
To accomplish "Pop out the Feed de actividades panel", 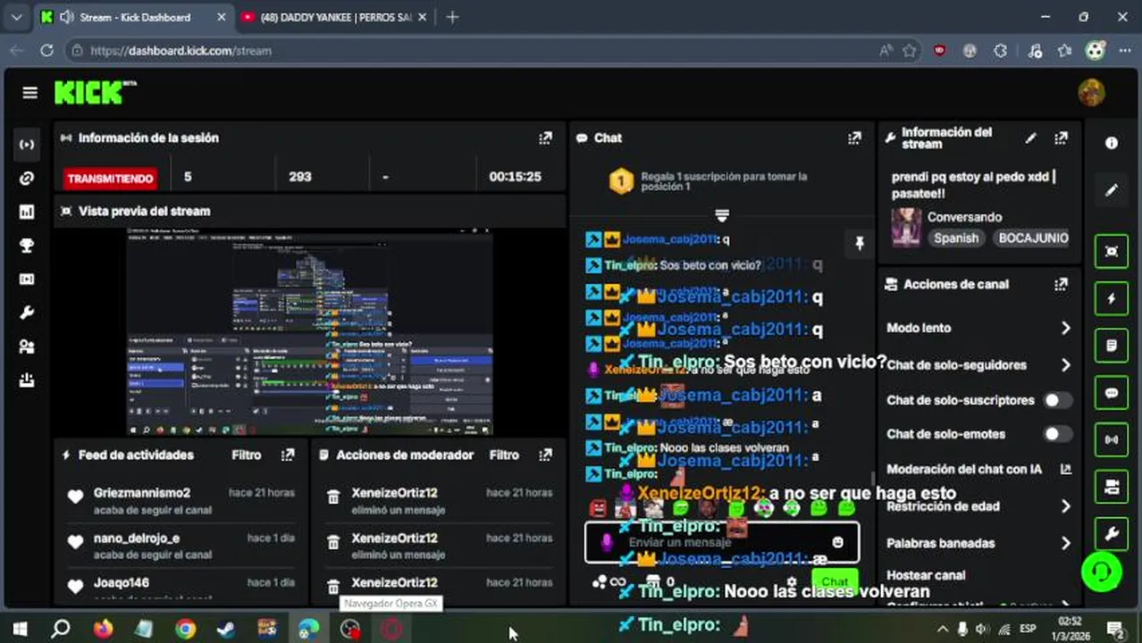I will pos(288,455).
